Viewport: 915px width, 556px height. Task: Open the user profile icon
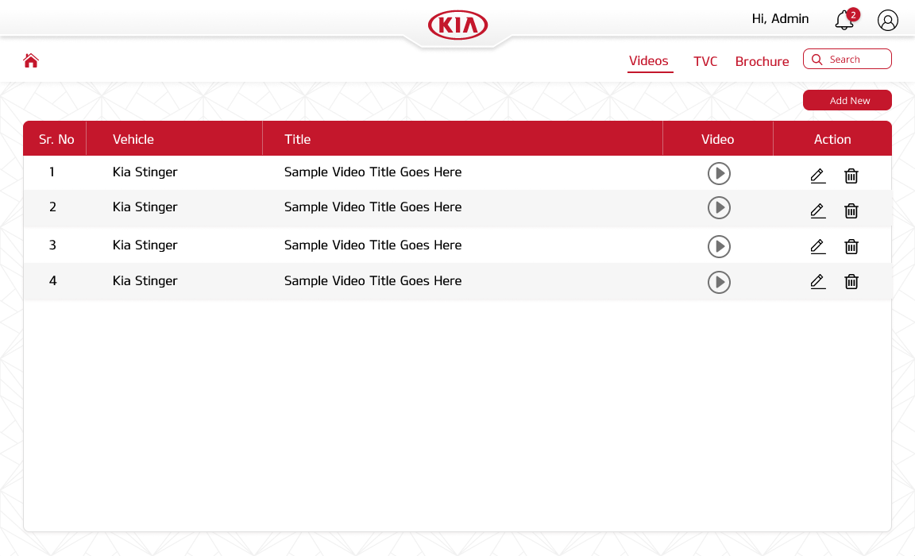[x=887, y=21]
